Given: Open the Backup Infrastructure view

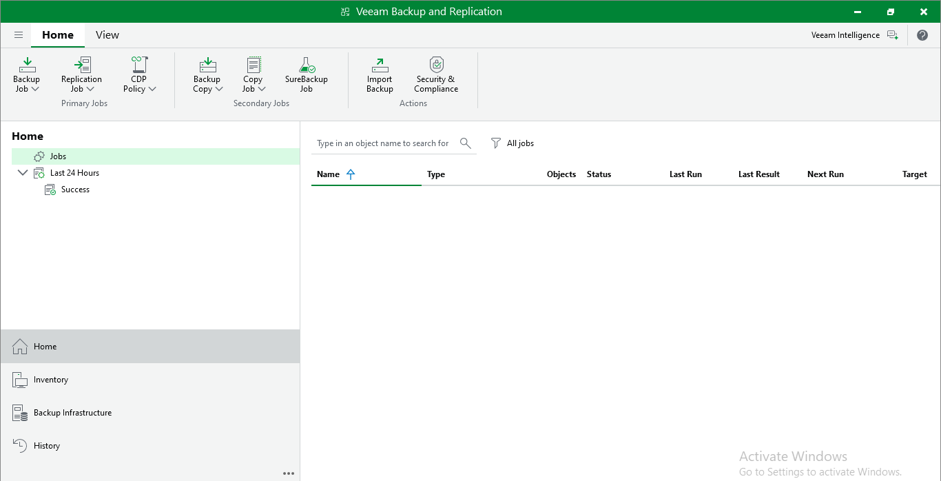Looking at the screenshot, I should [150, 413].
